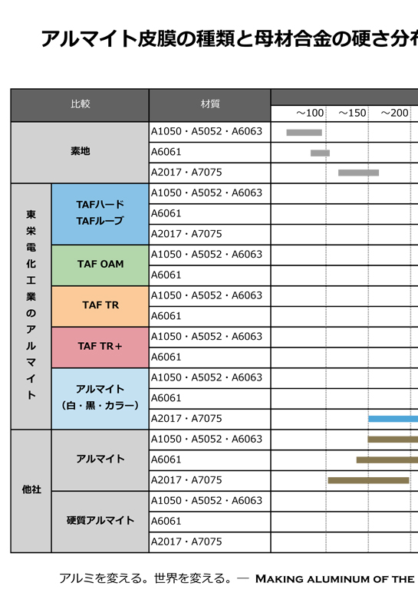This screenshot has height=596, width=418.
Task: Select the 素地 category cell
Action: click(80, 153)
